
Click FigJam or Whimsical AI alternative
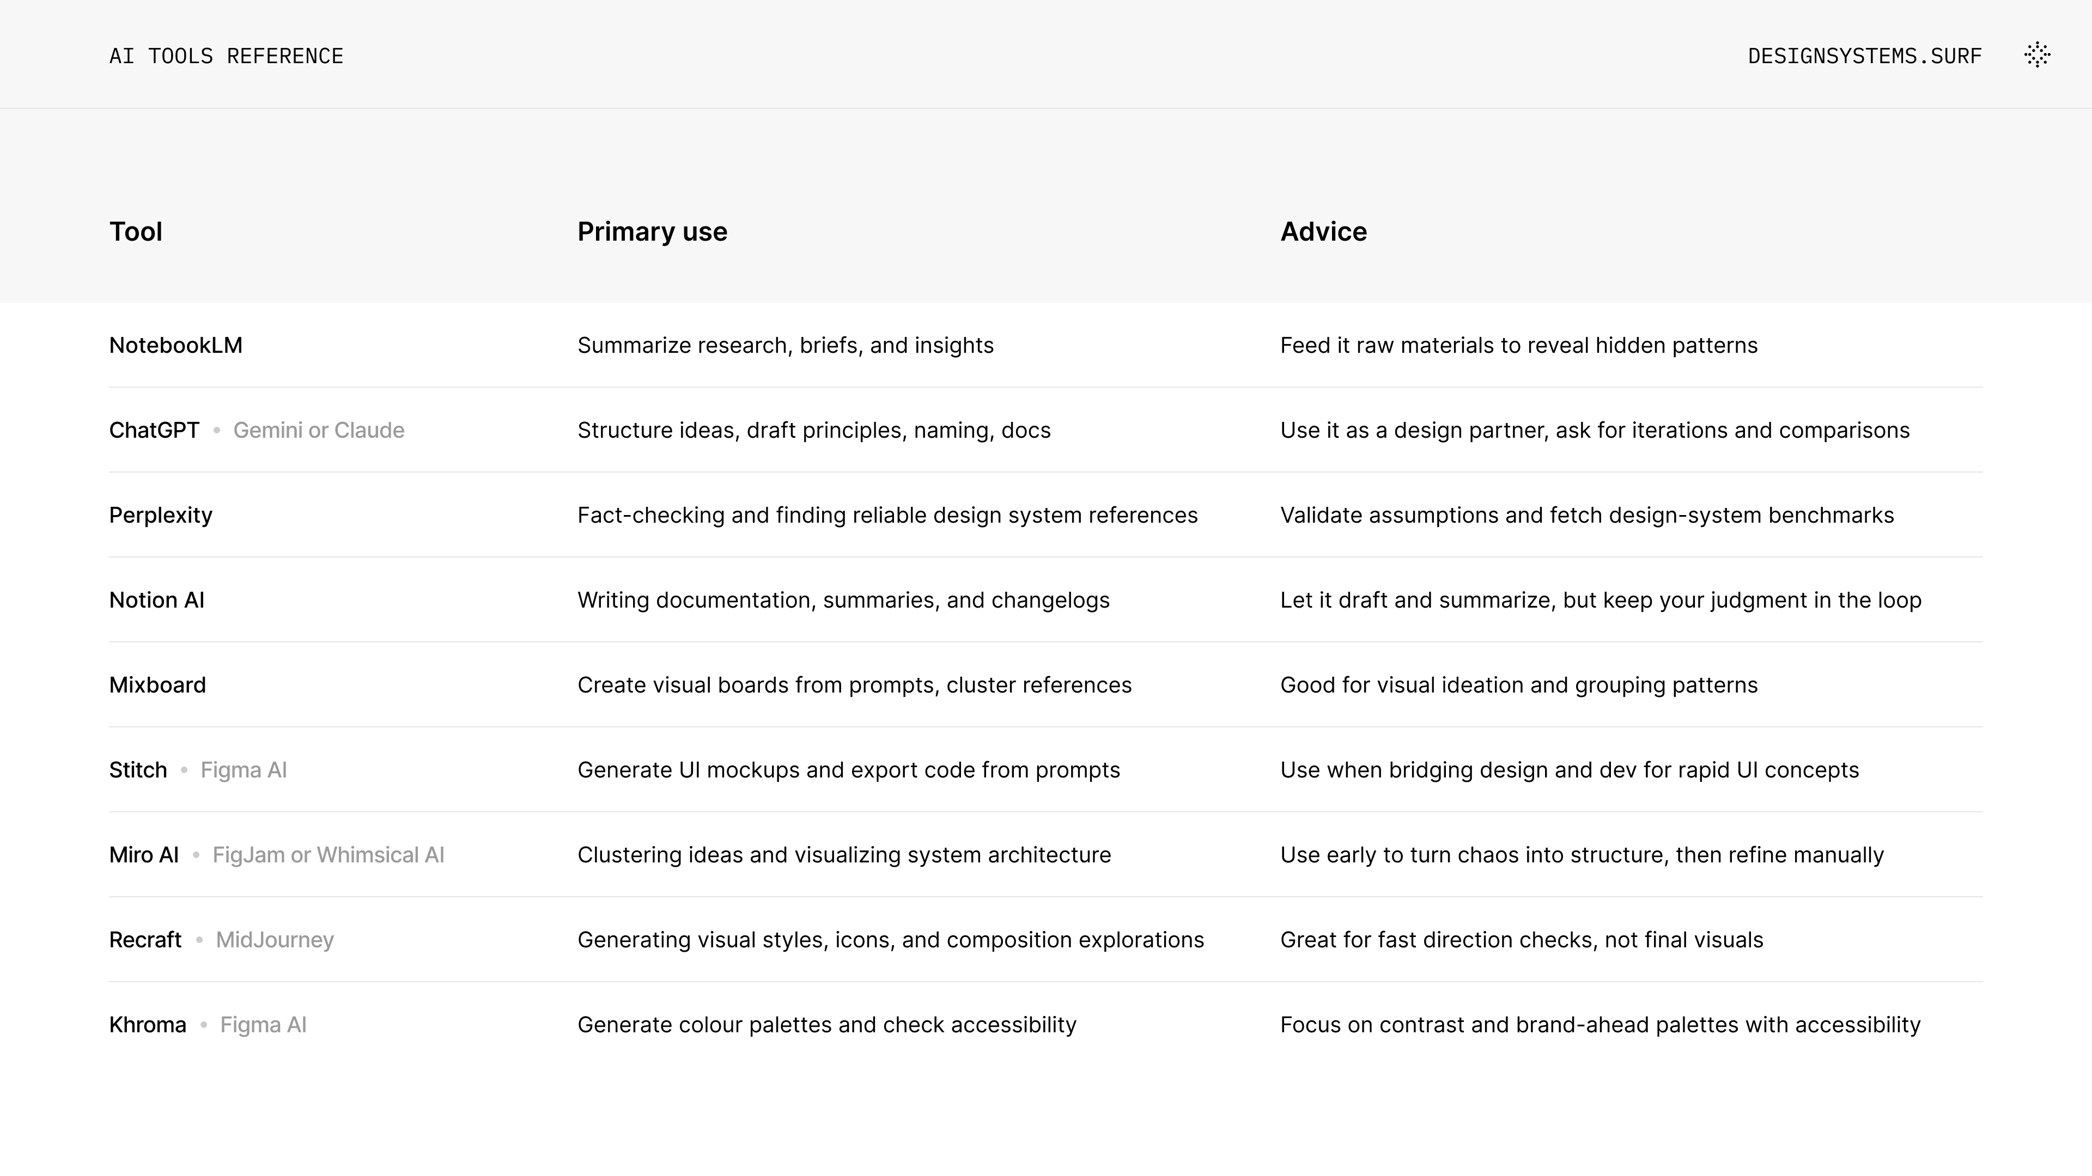tap(328, 855)
